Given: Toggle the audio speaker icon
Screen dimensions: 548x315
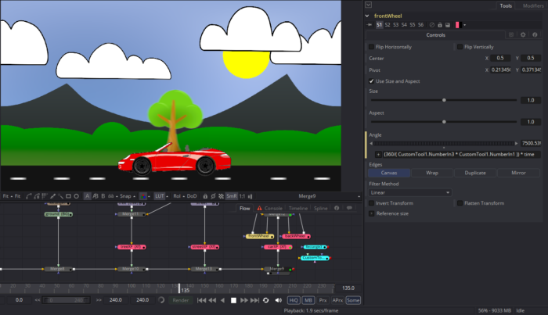Looking at the screenshot, I should [278, 300].
